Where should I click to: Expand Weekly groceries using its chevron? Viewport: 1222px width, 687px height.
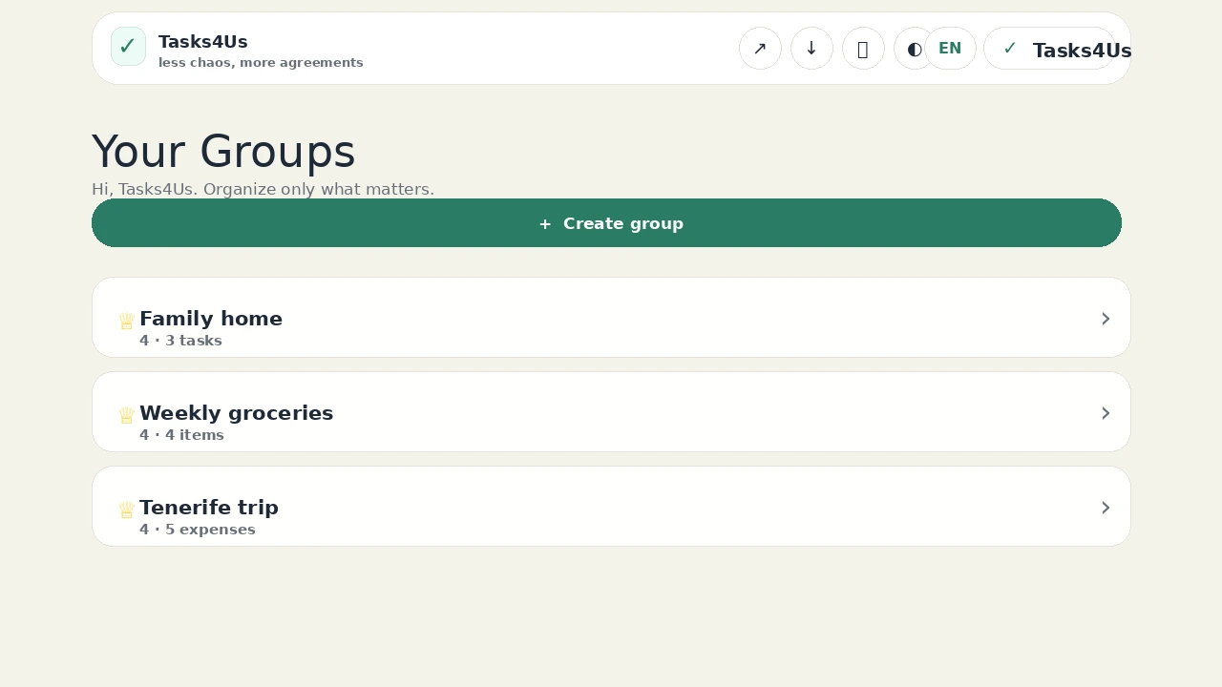1106,413
